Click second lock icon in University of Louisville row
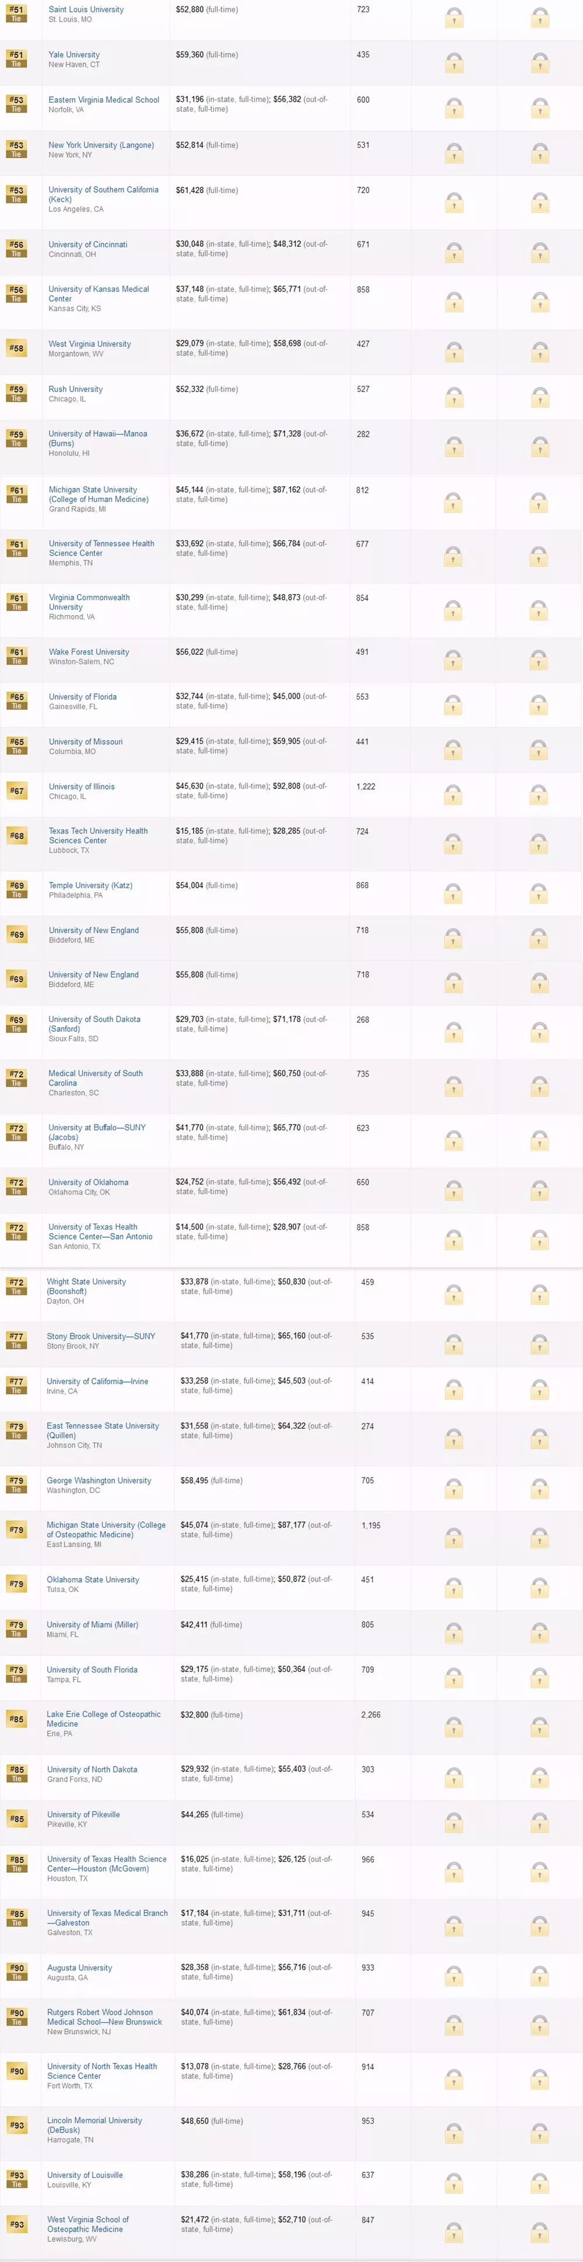This screenshot has height=2262, width=583. click(x=540, y=2183)
